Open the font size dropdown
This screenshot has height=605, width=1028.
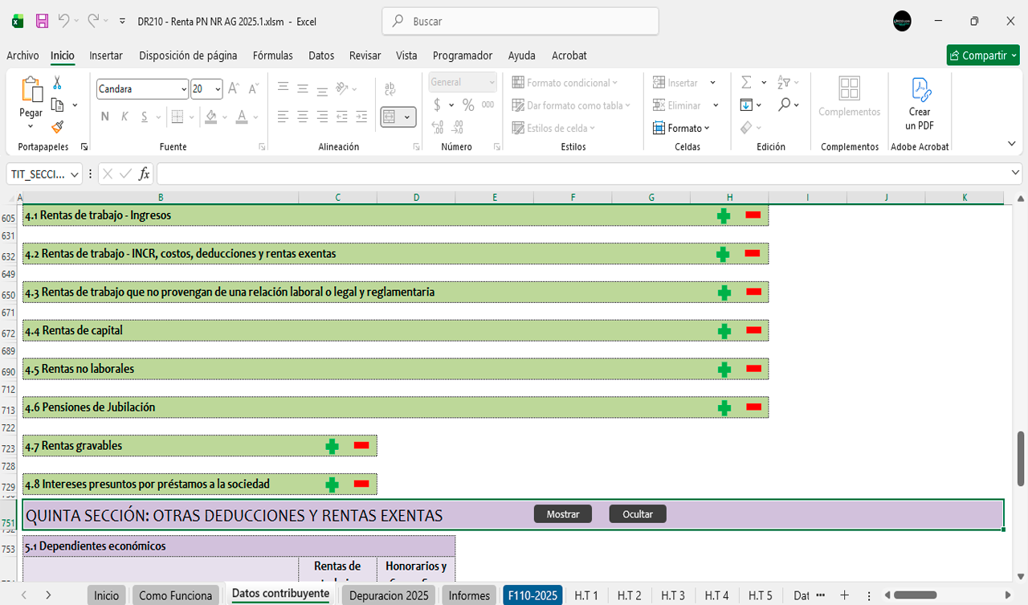[218, 89]
